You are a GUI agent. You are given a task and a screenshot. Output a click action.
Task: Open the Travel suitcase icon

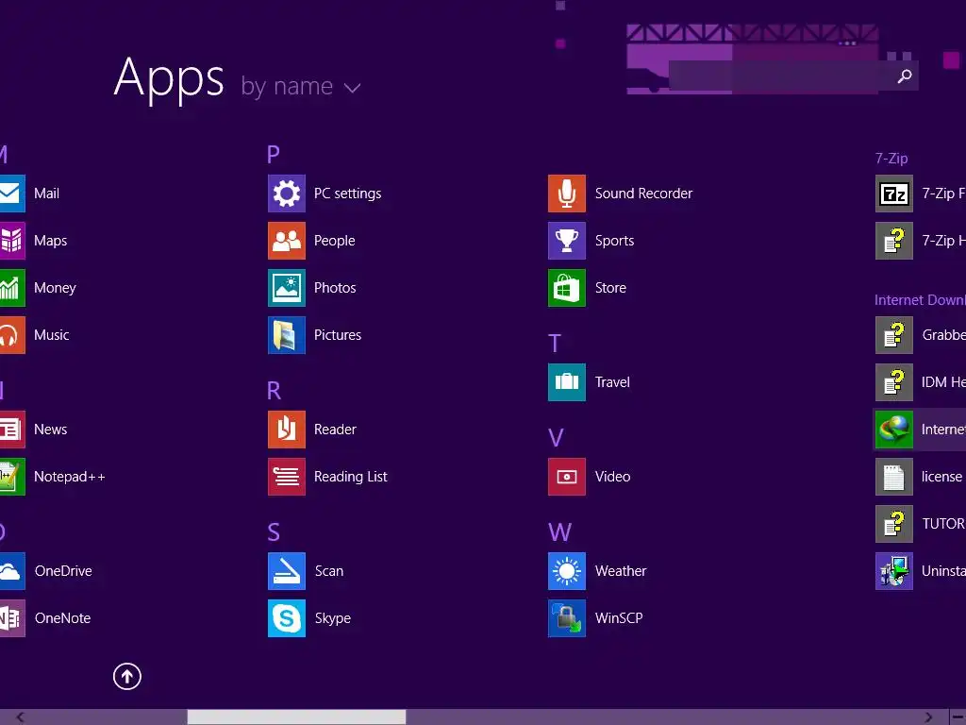point(567,382)
